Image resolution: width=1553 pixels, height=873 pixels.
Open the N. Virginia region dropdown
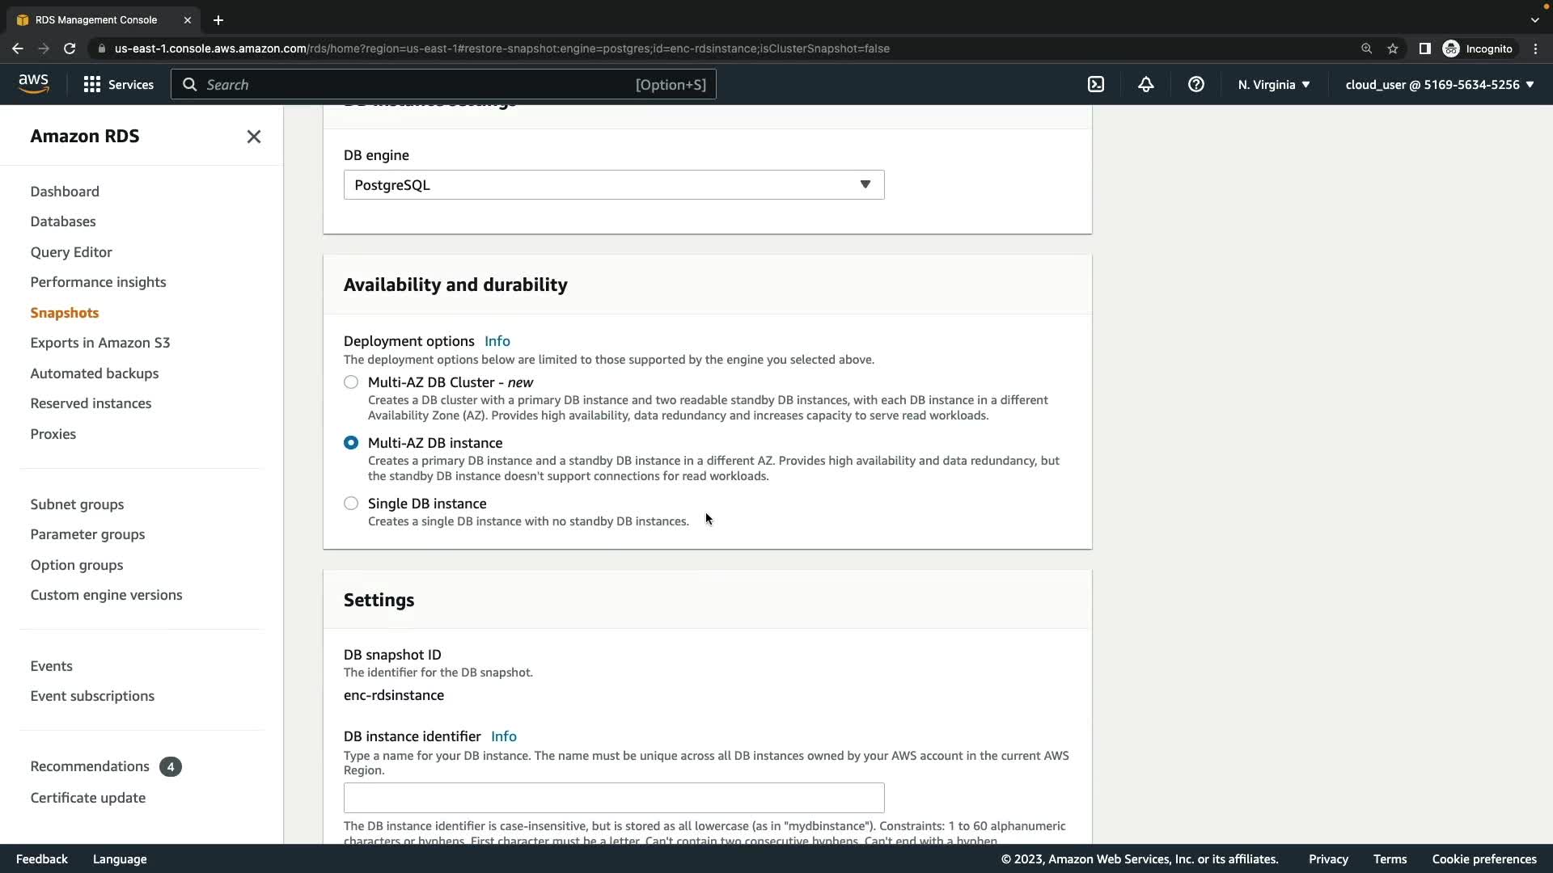(1273, 84)
